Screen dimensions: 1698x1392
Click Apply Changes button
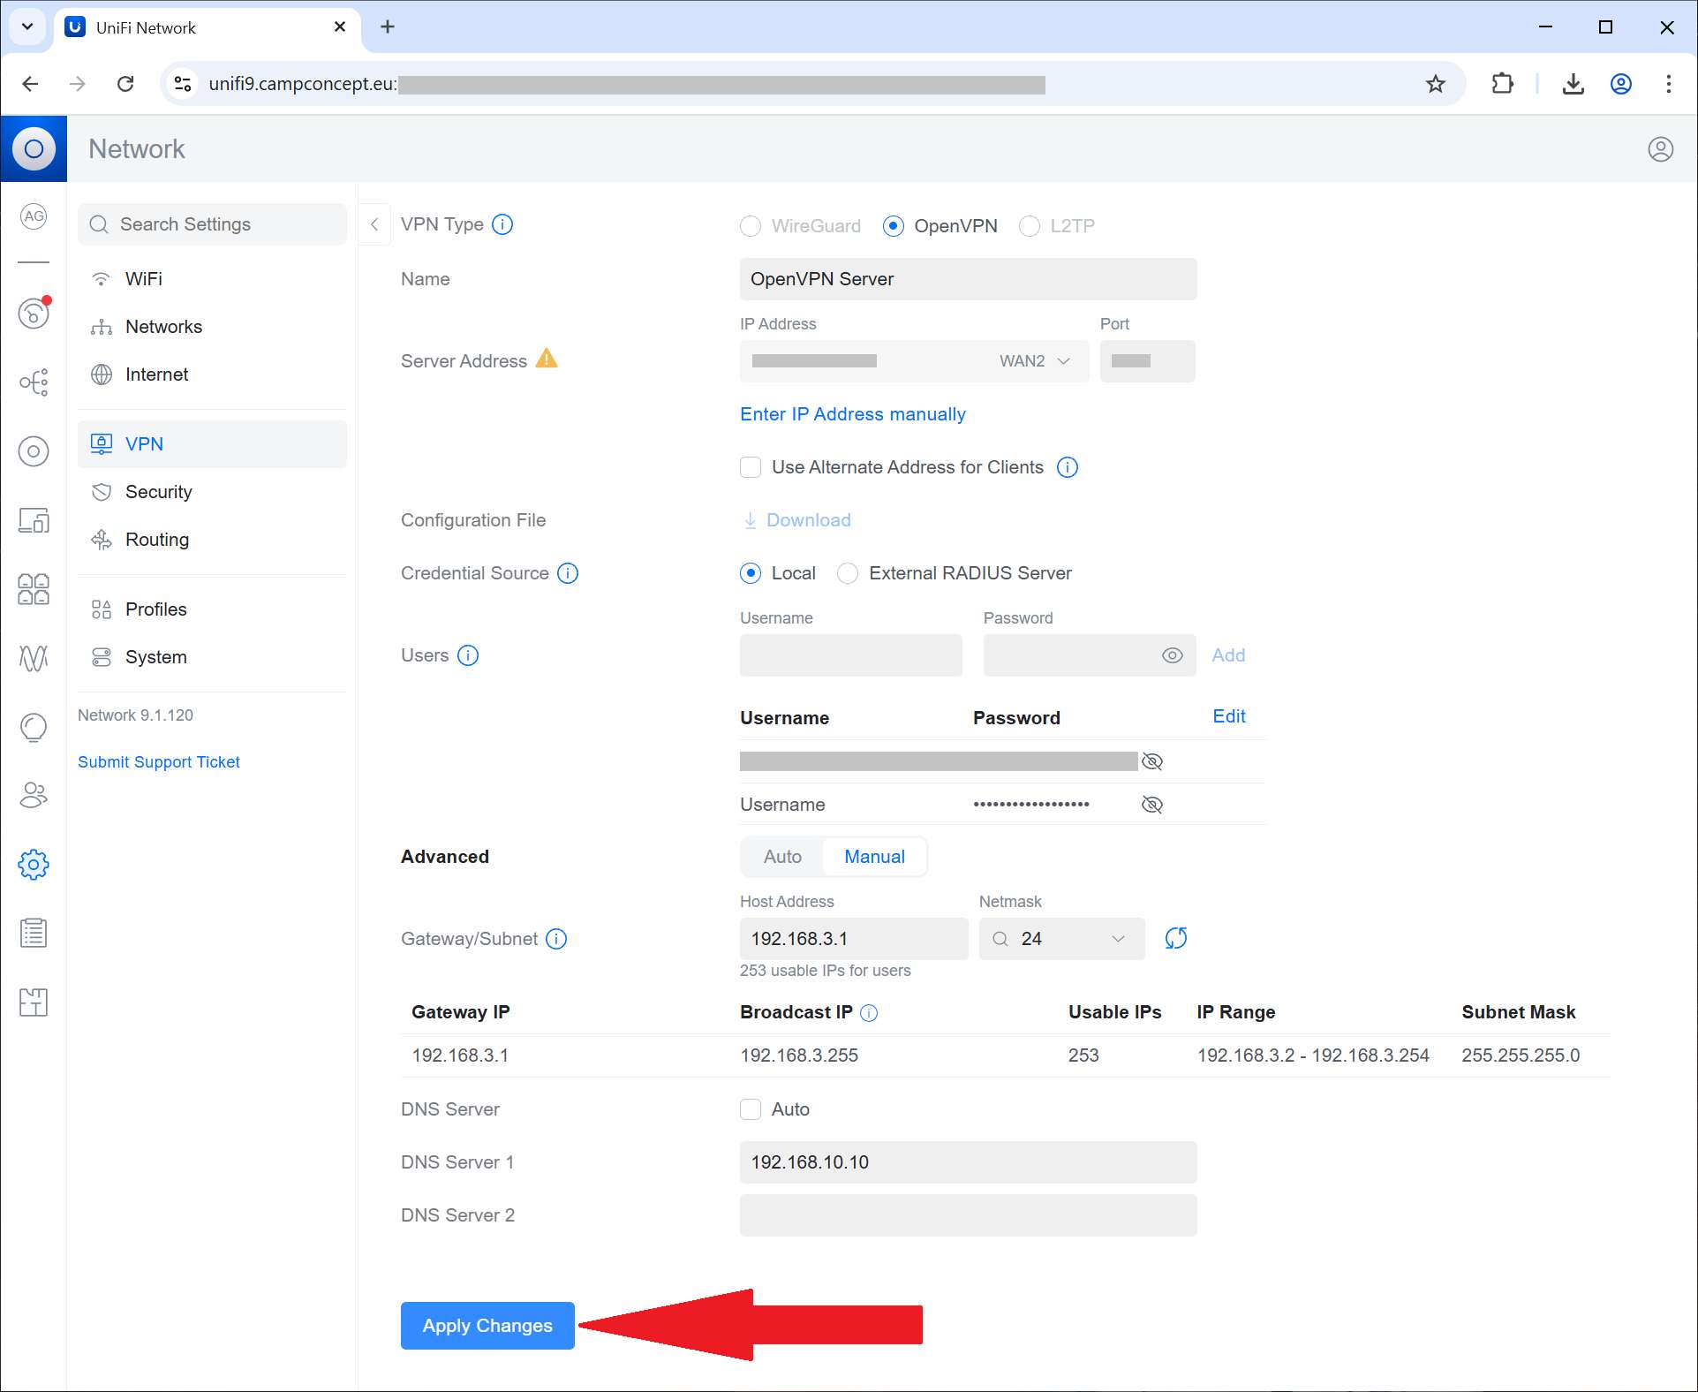(x=487, y=1326)
